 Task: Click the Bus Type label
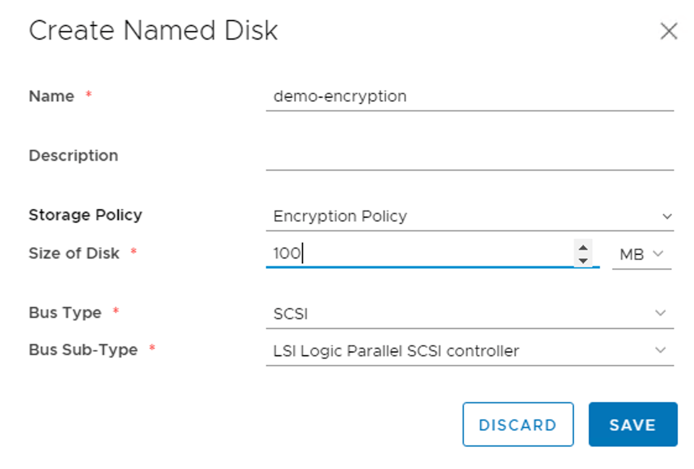[65, 313]
